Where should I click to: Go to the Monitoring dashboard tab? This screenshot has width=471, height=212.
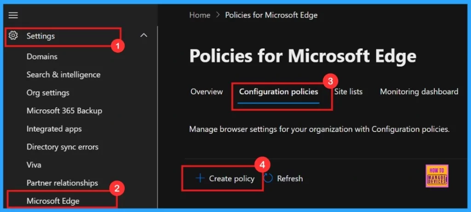(419, 92)
